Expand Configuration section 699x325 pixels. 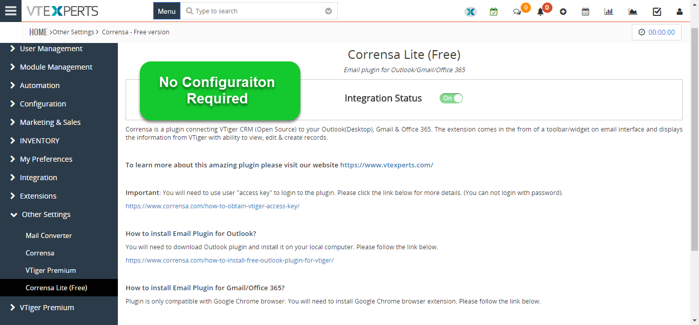pos(59,104)
